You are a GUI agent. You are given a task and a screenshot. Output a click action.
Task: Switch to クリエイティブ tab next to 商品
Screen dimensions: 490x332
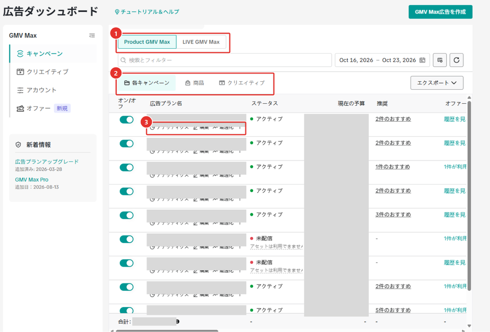242,83
